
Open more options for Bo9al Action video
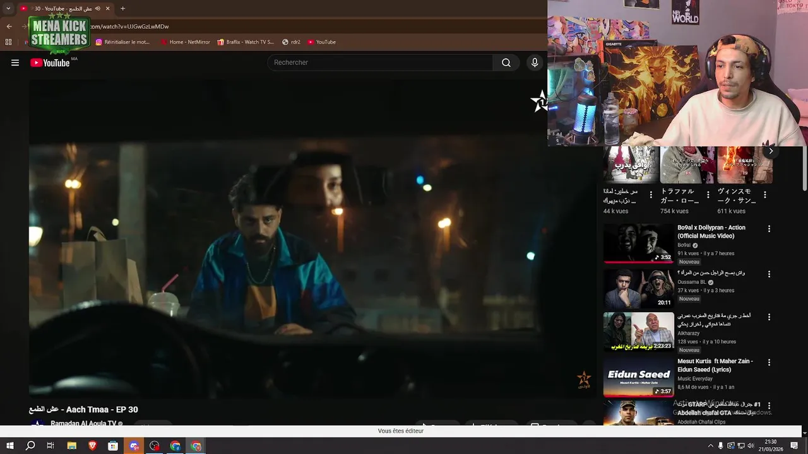tap(769, 228)
